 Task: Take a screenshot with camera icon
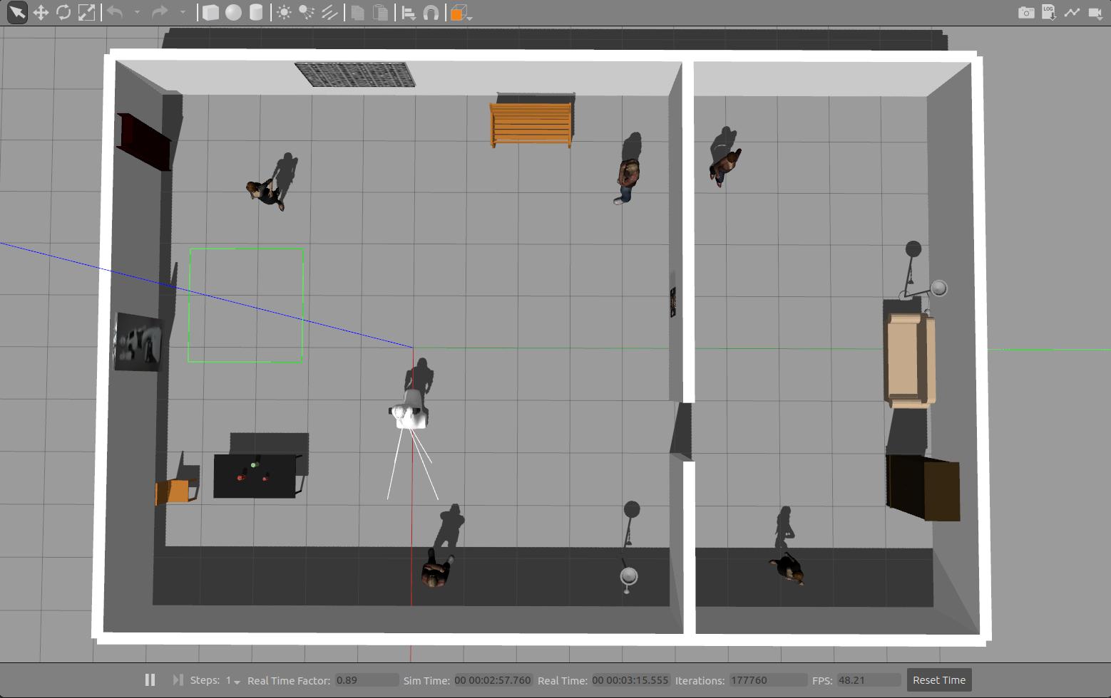(1026, 13)
